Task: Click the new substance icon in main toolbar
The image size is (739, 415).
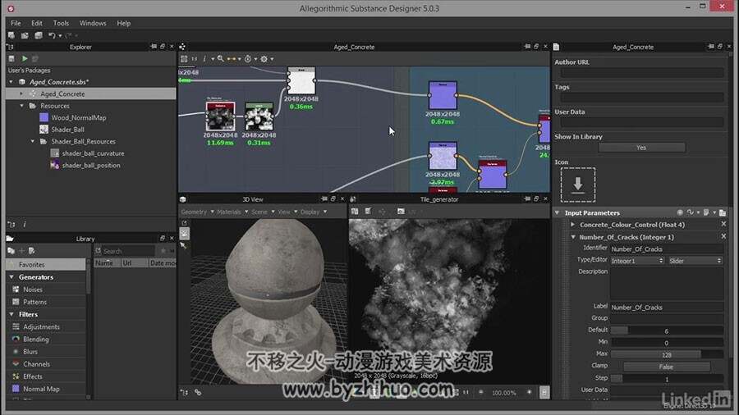Action: (x=11, y=35)
